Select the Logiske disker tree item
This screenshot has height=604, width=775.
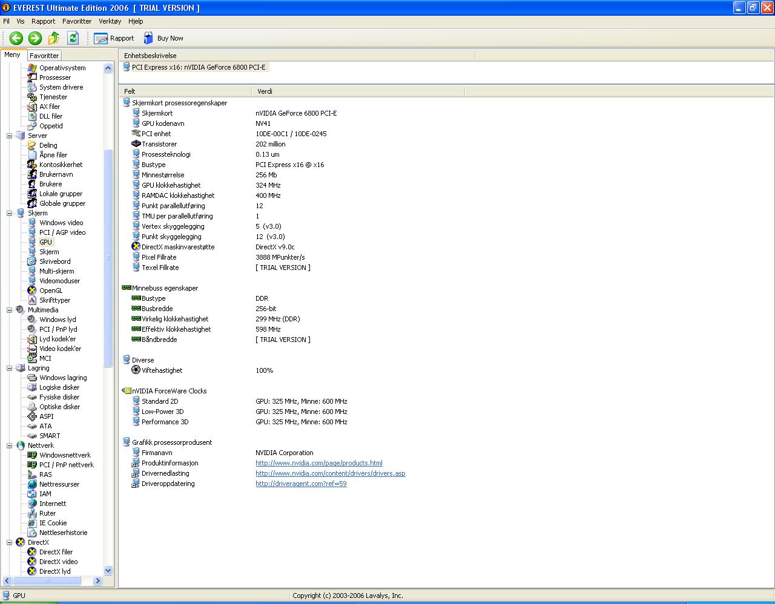tap(59, 387)
